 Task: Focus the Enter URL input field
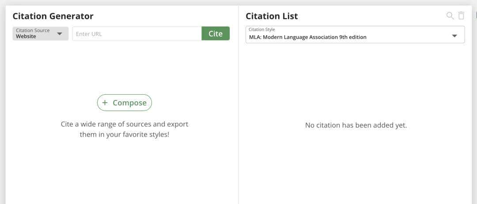click(136, 33)
